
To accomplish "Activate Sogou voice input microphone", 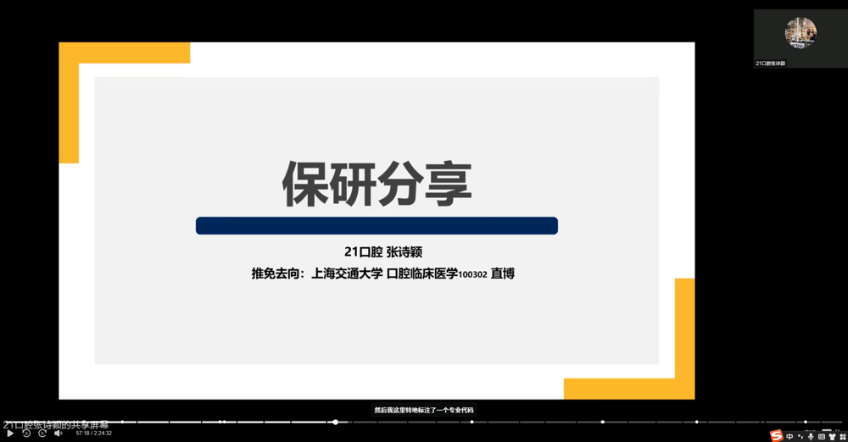I will pyautogui.click(x=811, y=437).
